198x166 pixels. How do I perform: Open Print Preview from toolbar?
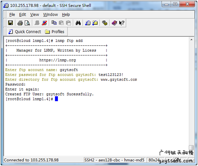(27, 23)
